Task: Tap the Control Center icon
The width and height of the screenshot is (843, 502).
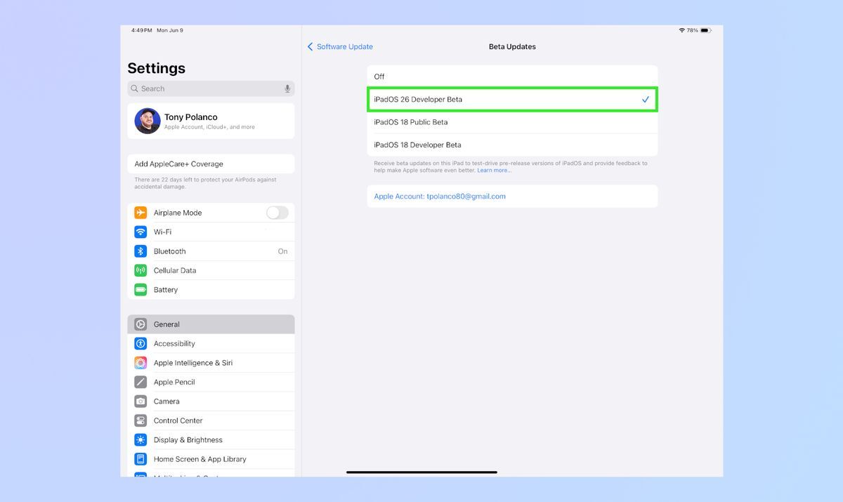Action: [140, 421]
